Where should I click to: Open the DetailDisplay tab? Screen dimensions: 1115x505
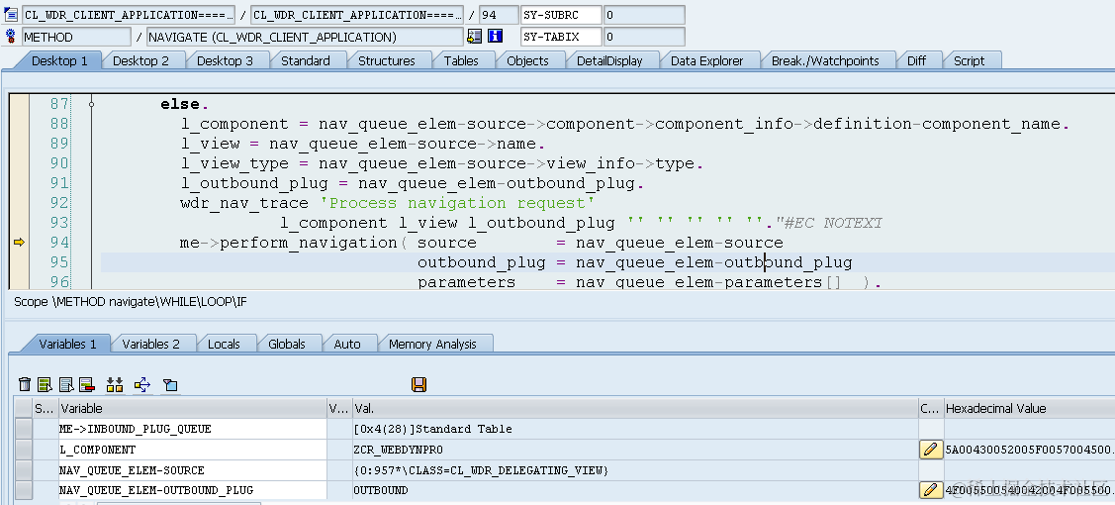(x=609, y=61)
